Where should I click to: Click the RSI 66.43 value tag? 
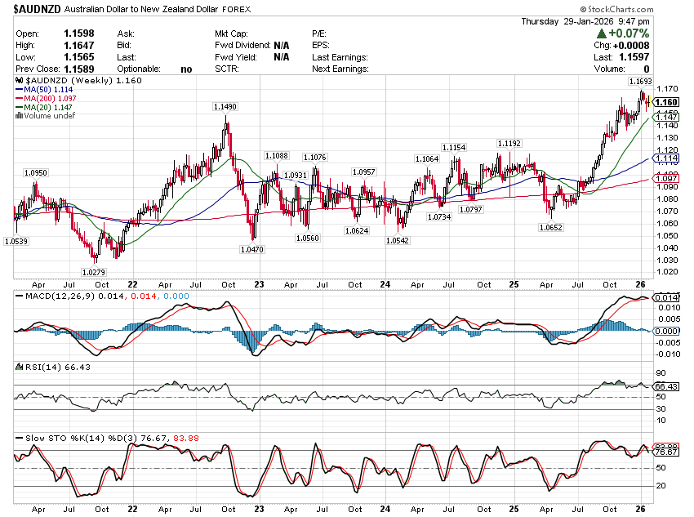coord(666,386)
